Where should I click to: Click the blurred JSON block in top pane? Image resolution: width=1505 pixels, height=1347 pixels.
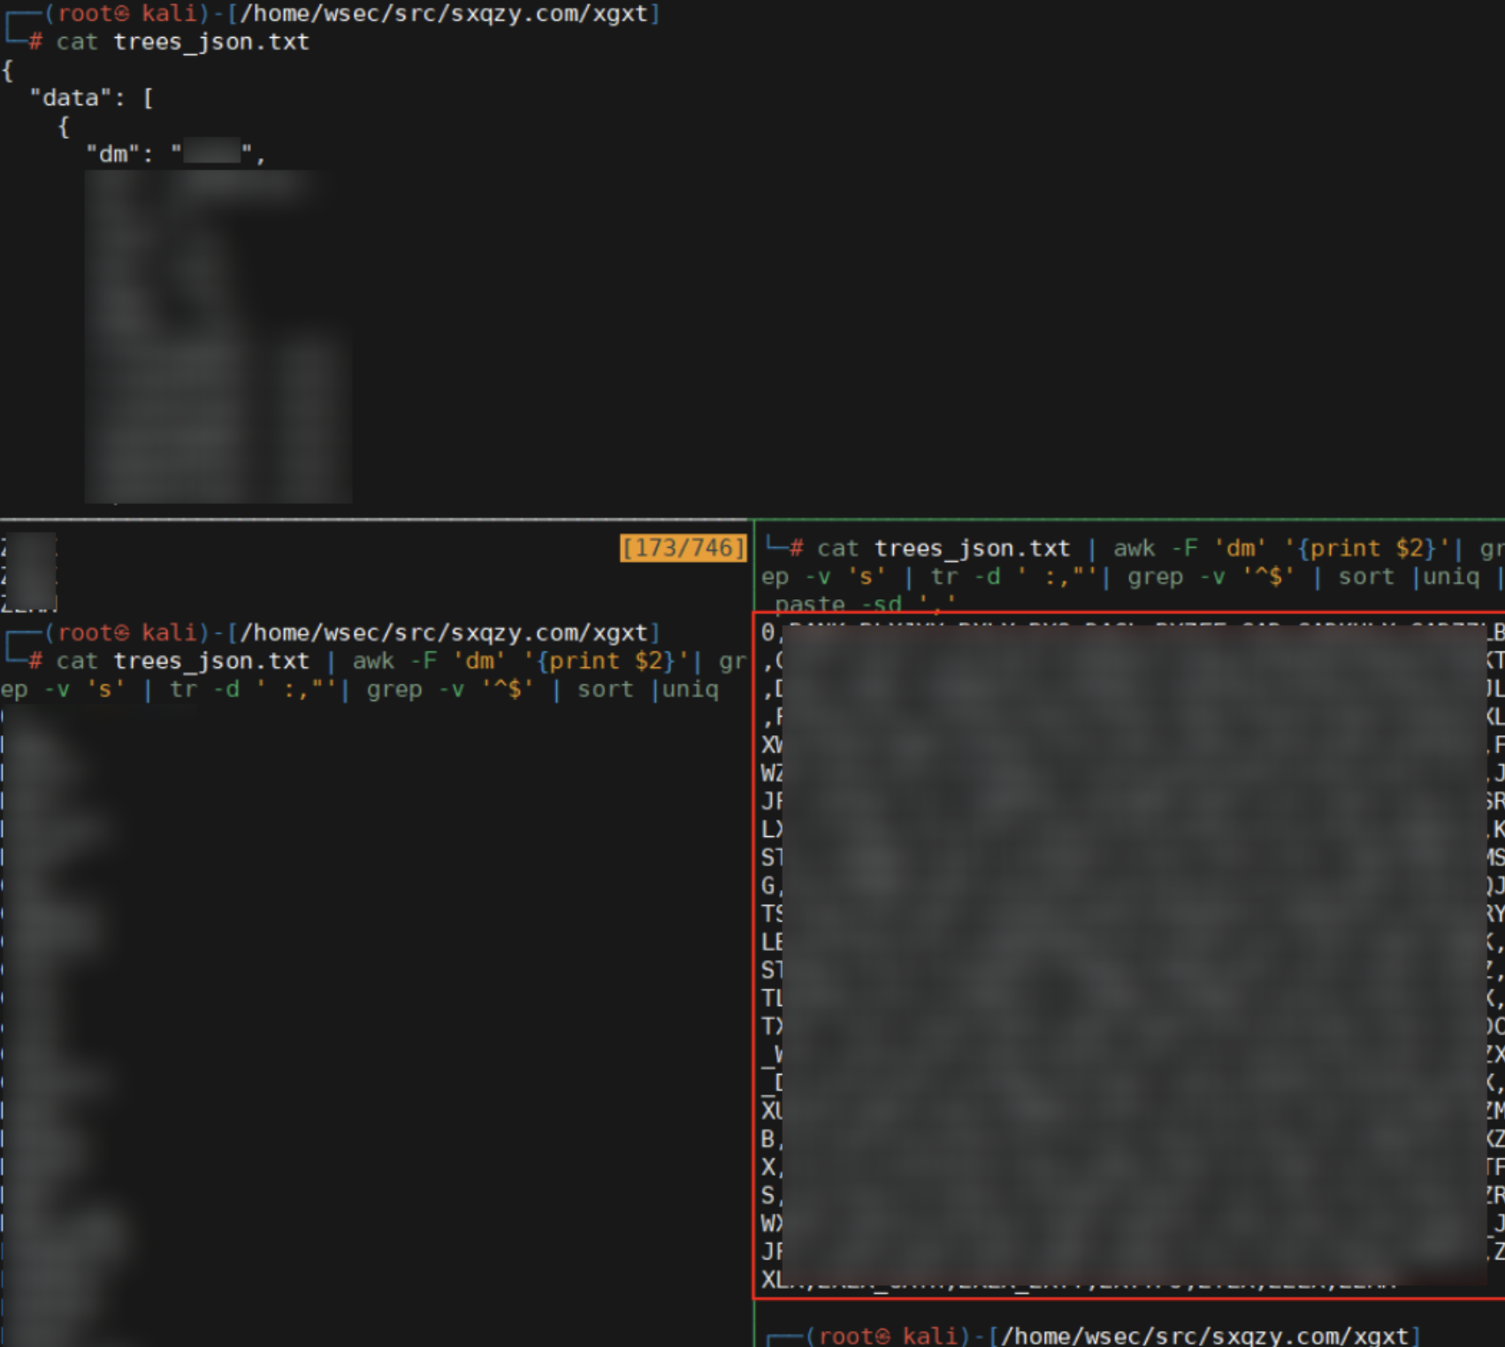click(x=218, y=336)
